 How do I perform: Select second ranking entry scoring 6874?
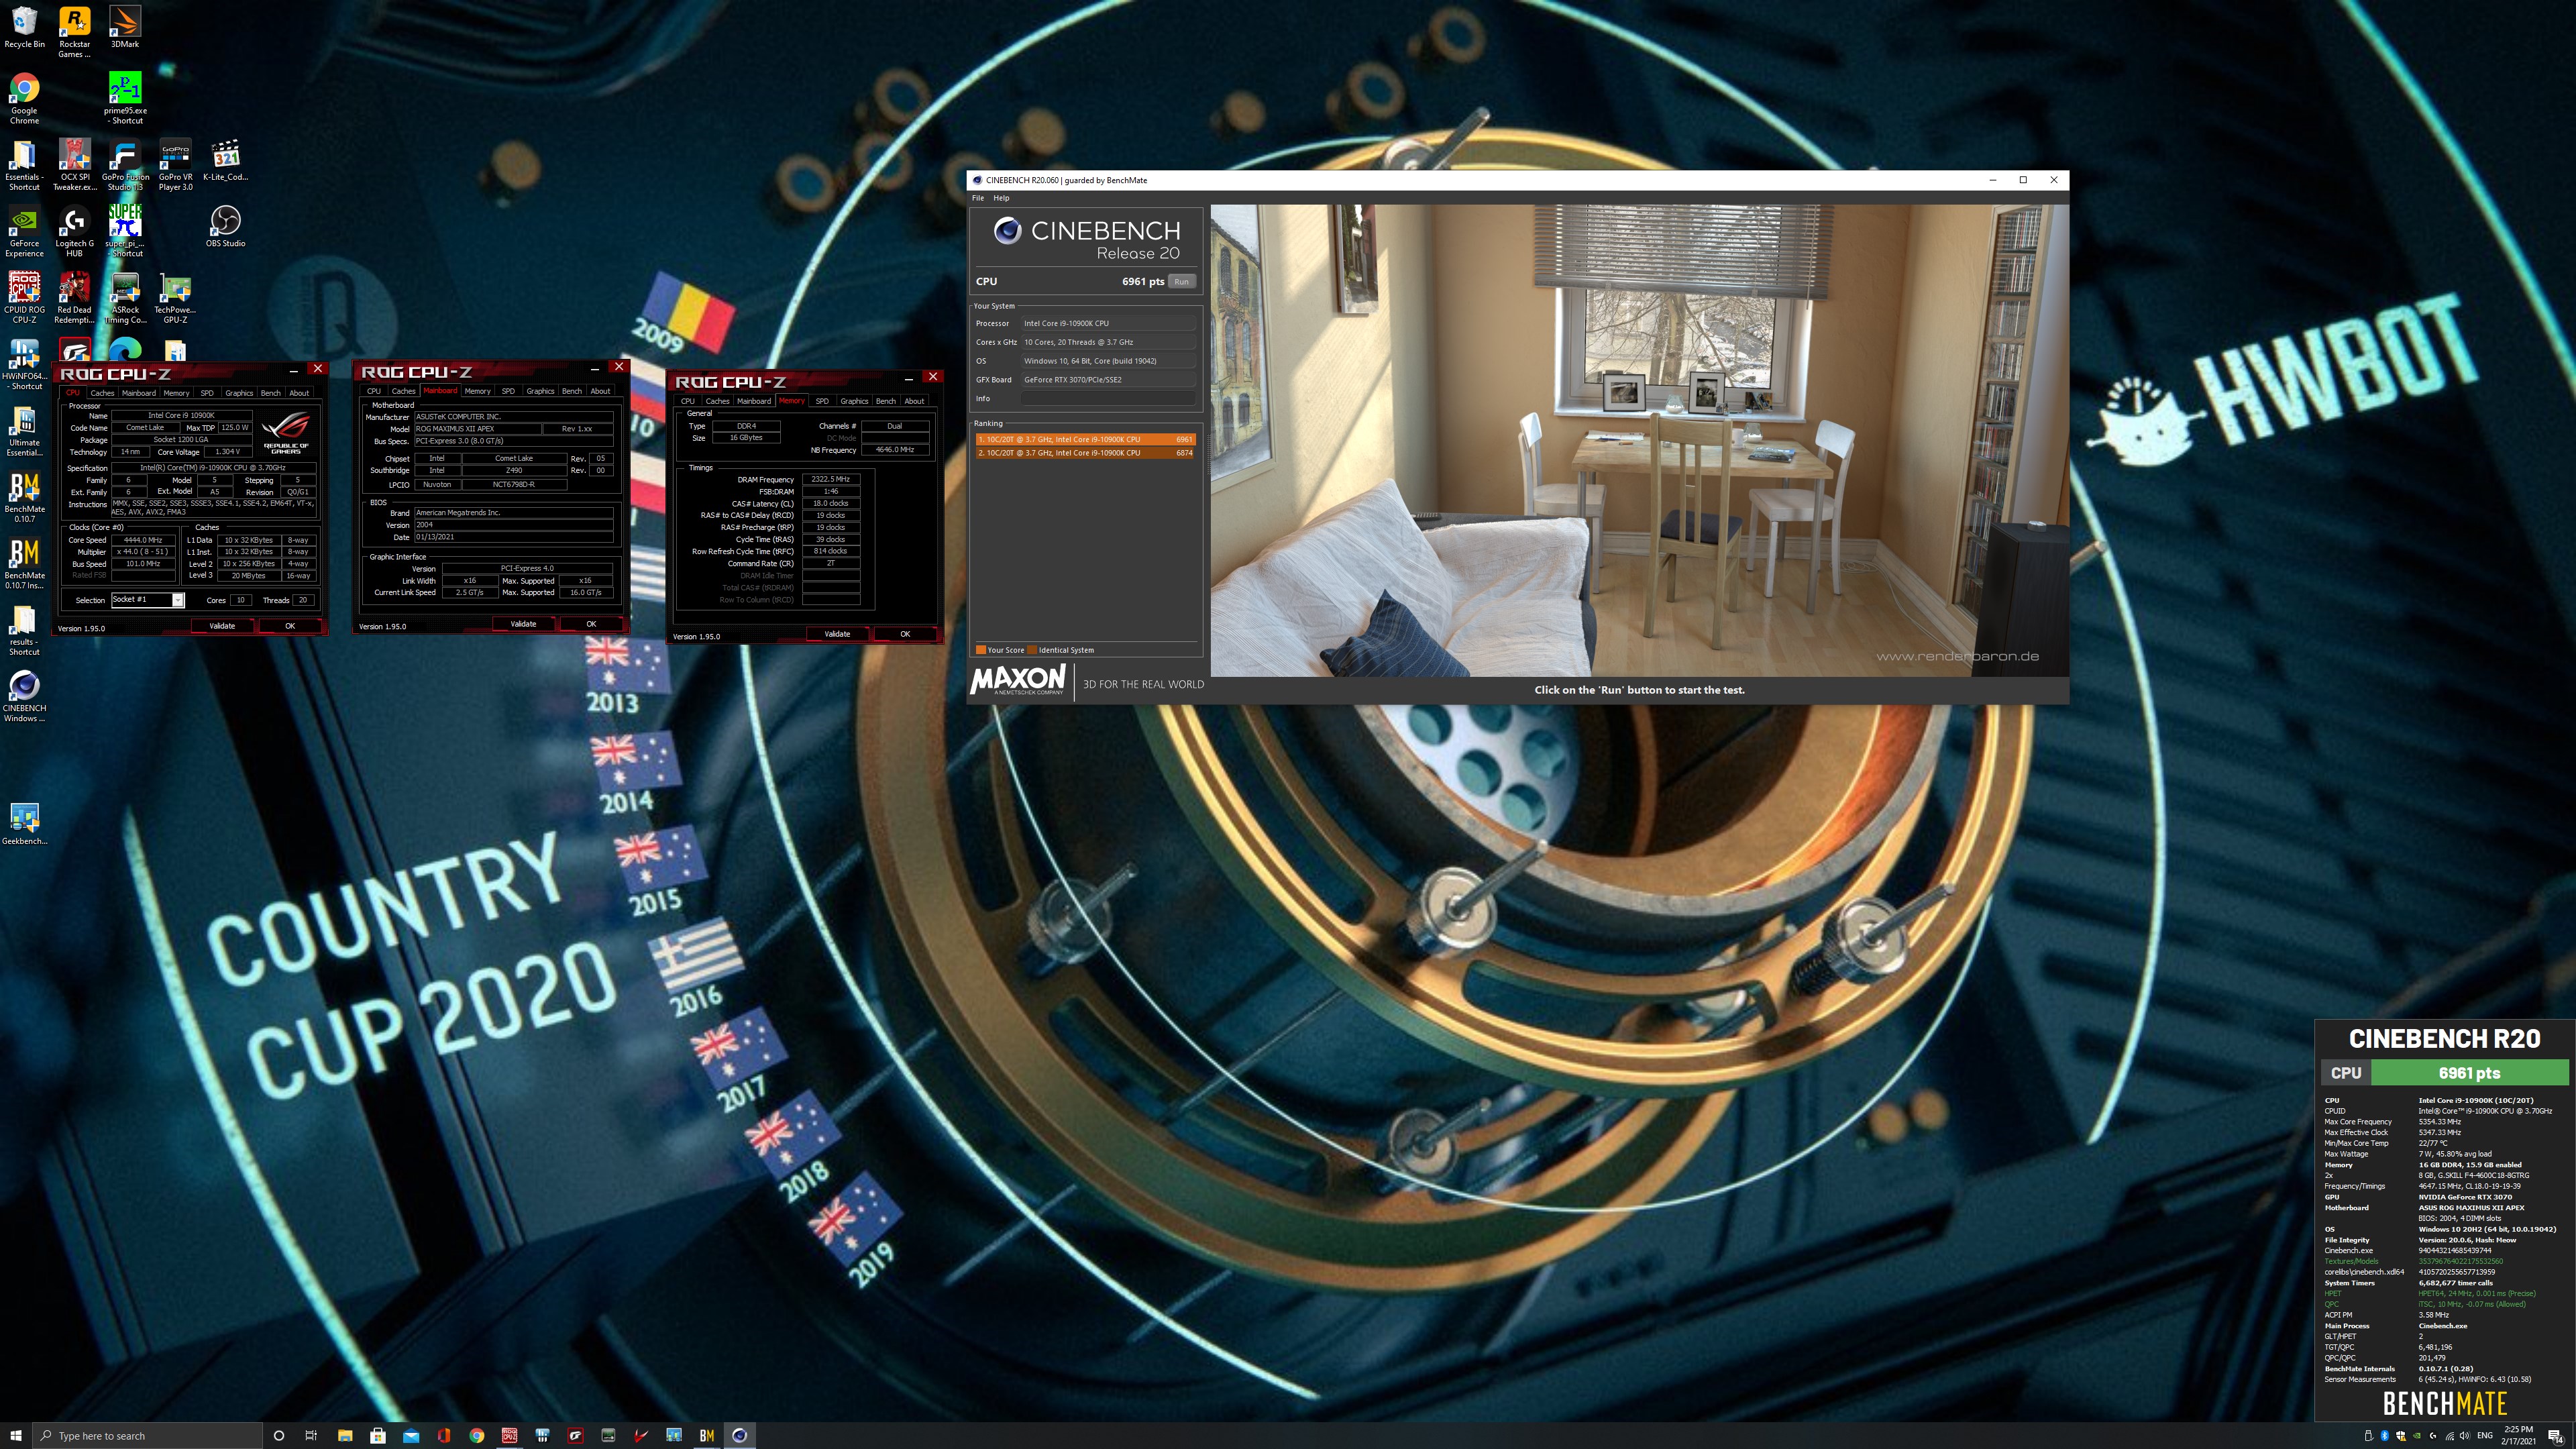point(1085,453)
